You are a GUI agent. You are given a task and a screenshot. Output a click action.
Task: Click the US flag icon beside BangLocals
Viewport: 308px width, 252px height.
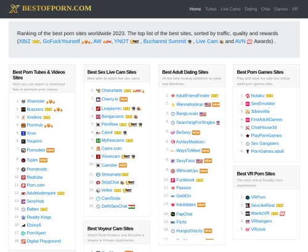tap(203, 114)
